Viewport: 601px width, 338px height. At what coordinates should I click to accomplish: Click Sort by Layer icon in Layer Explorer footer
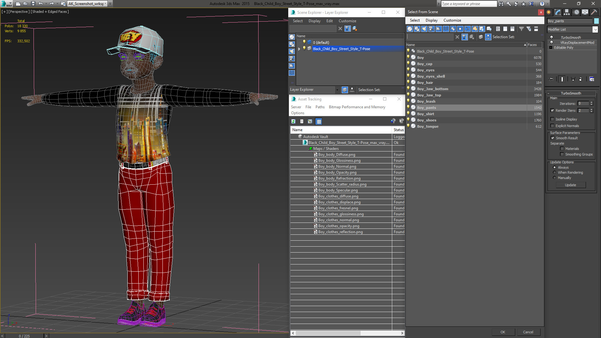(345, 90)
